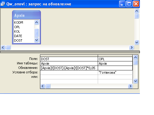Click the query window icon in title bar
154x115 pixels.
(3, 4)
